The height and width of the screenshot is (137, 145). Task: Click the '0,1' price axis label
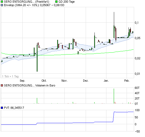(x=136, y=23)
